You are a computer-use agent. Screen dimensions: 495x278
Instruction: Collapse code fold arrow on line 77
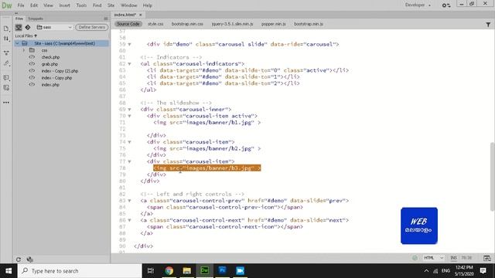[129, 161]
